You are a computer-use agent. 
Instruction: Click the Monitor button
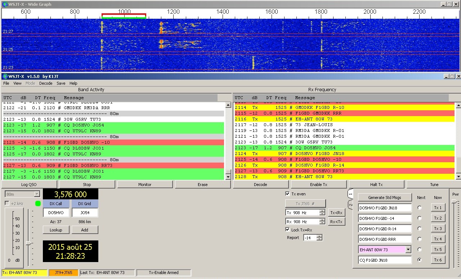pyautogui.click(x=145, y=185)
